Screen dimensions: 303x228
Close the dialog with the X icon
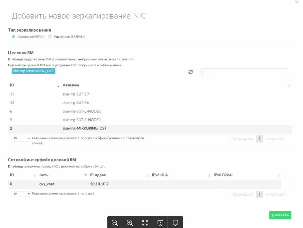297,2
